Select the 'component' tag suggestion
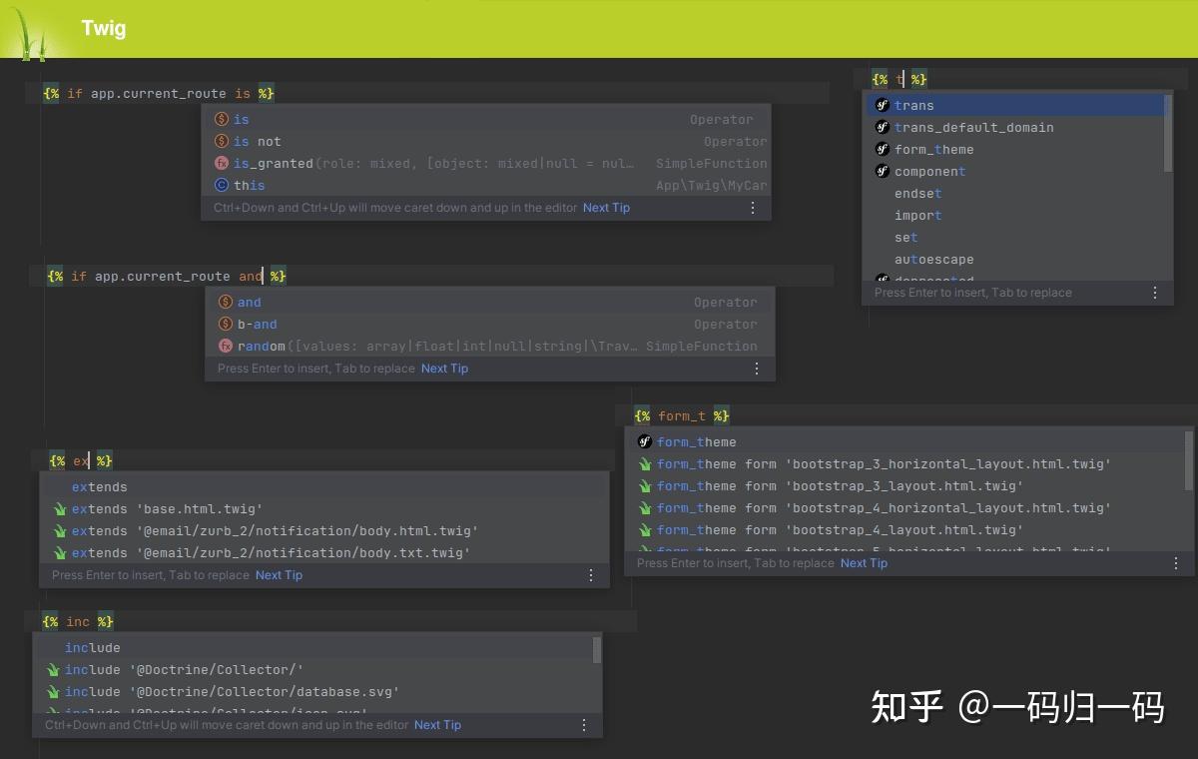Screen dimensions: 1198x759 (1013, 171)
